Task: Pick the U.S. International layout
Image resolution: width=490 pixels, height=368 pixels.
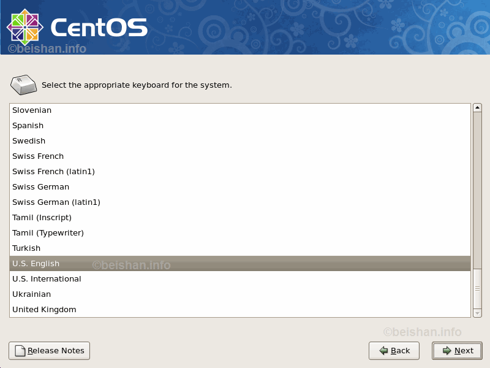Action: point(47,279)
